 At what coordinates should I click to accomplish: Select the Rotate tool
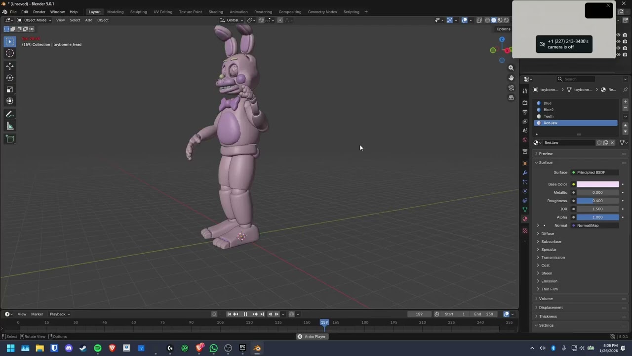pyautogui.click(x=10, y=78)
